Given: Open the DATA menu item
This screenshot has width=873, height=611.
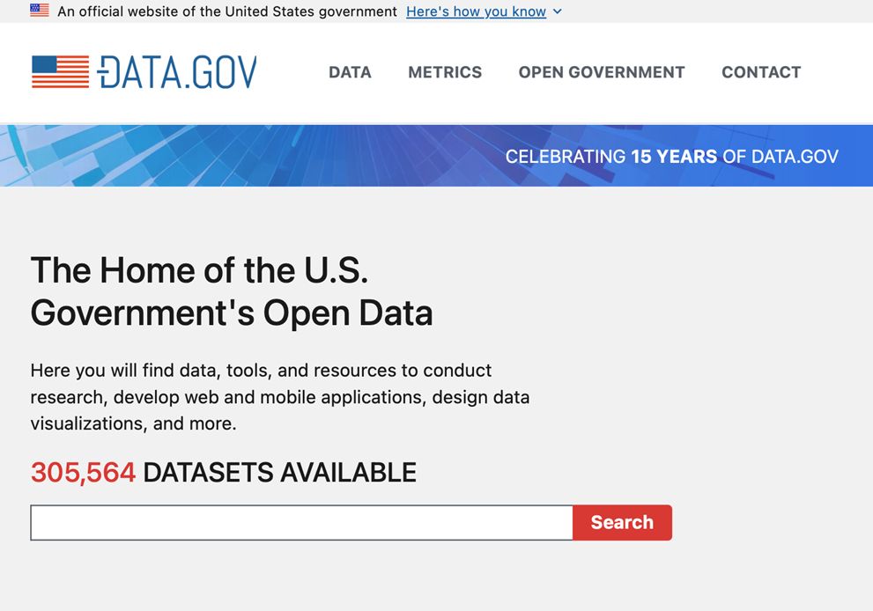Looking at the screenshot, I should tap(350, 72).
